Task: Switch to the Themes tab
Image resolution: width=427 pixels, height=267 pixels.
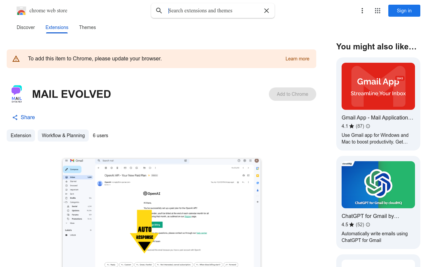Action: click(87, 27)
